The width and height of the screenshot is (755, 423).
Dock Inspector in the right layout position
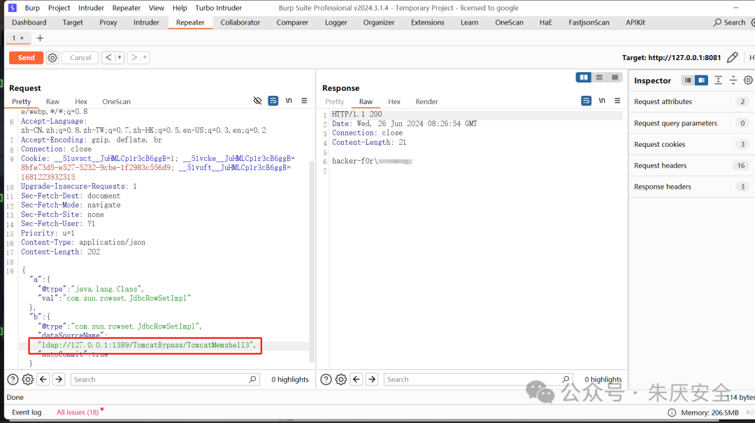point(702,80)
